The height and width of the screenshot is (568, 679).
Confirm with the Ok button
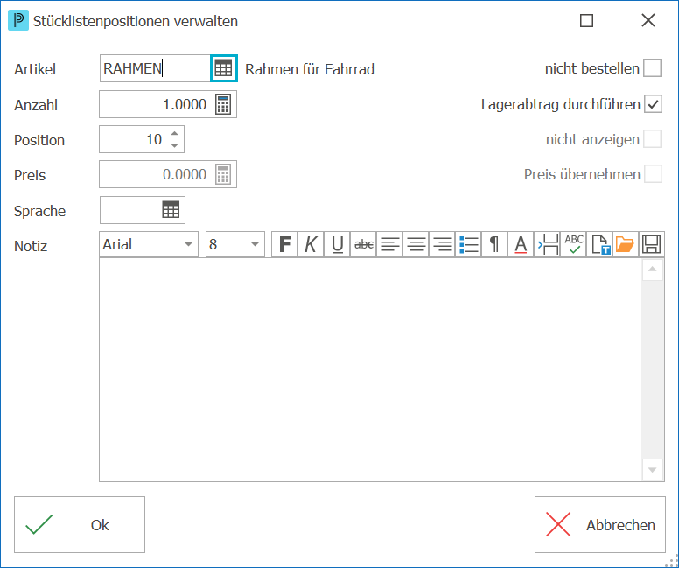[80, 524]
